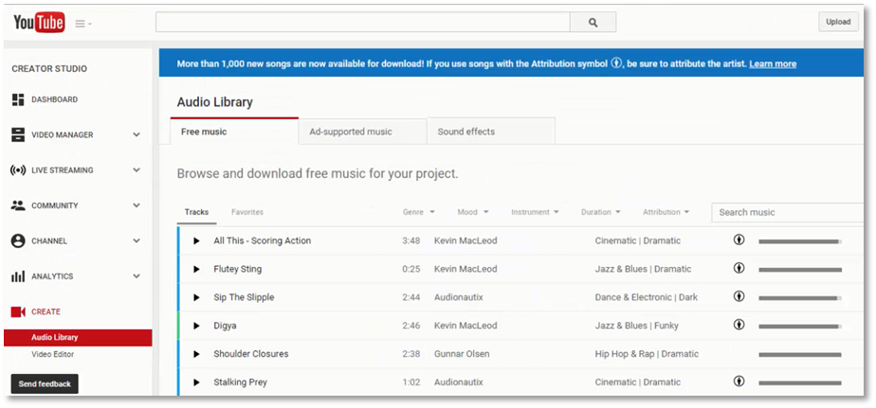Expand the Channel section chevron
876x408 pixels.
point(137,241)
